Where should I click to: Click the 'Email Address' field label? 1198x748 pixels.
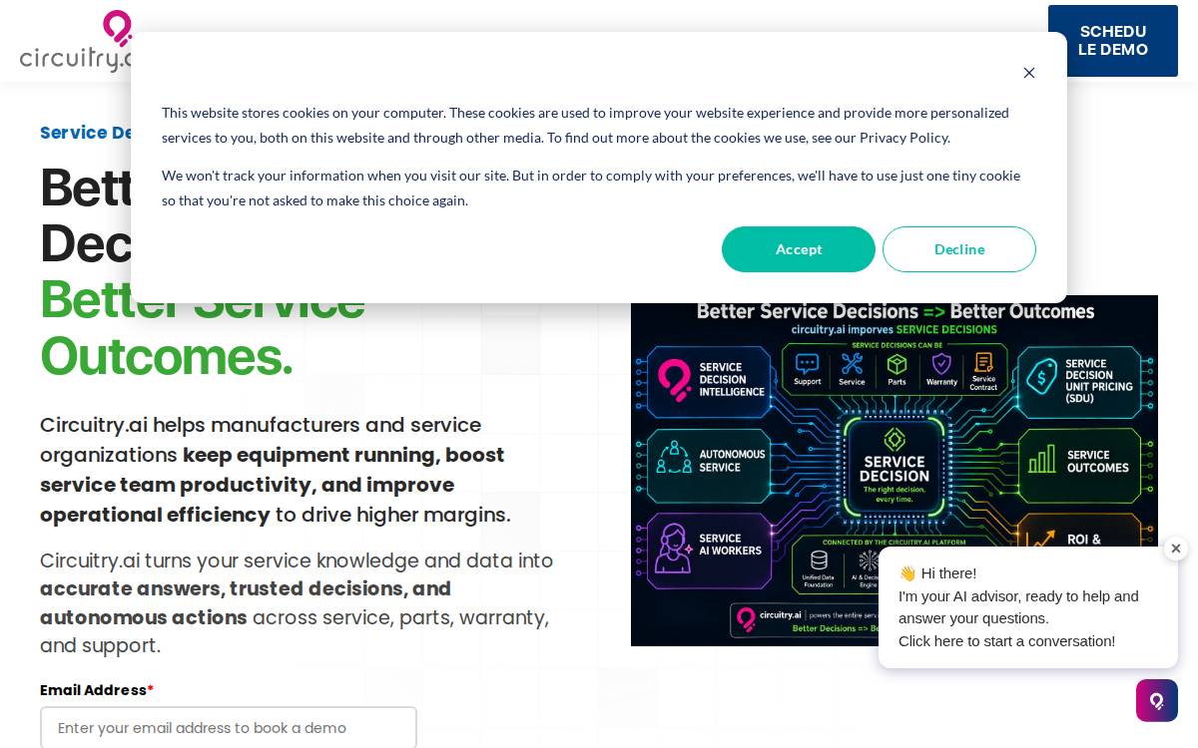[x=97, y=690]
